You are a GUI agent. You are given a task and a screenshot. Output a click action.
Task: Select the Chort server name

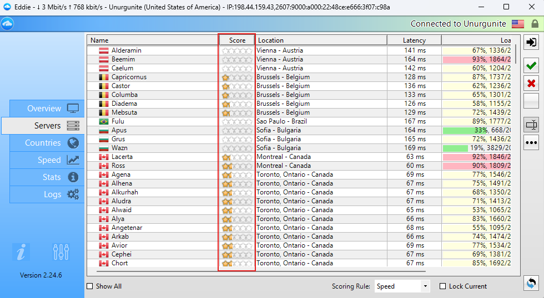click(120, 264)
